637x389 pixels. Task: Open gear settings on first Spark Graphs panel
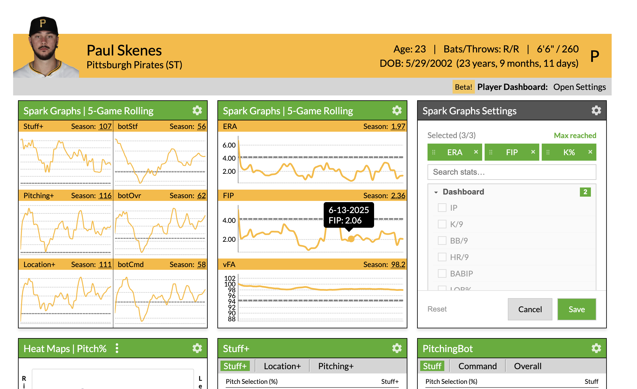tap(197, 110)
